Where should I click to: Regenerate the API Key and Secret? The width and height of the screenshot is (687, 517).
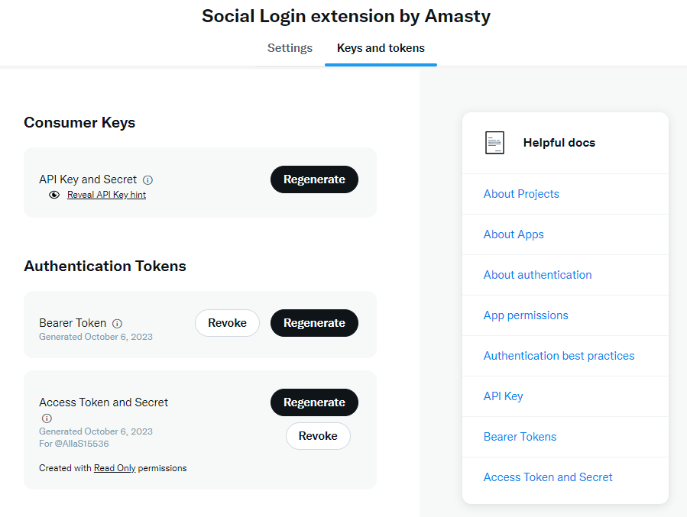(314, 179)
